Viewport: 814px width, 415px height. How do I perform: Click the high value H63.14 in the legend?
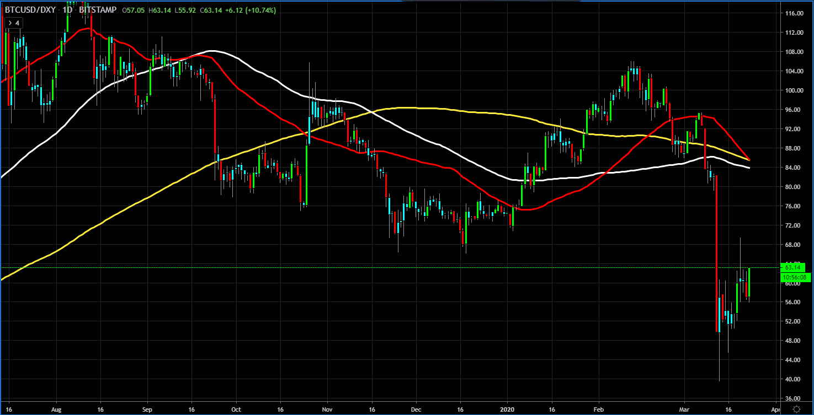(161, 10)
